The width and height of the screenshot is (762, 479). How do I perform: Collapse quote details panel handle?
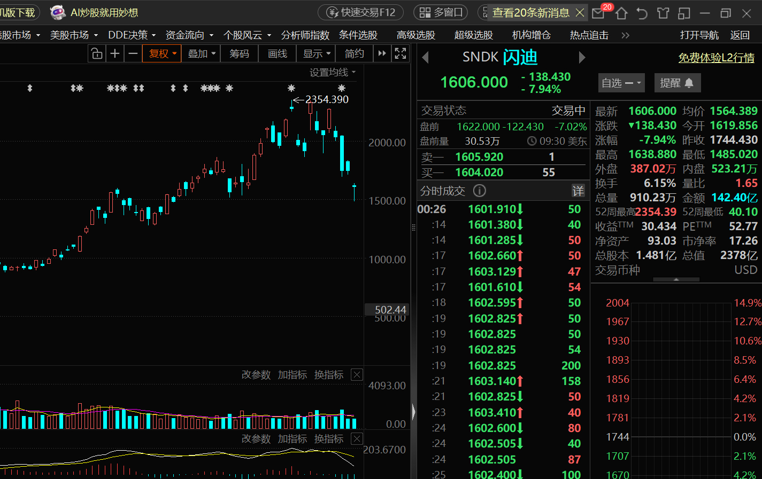tap(676, 279)
